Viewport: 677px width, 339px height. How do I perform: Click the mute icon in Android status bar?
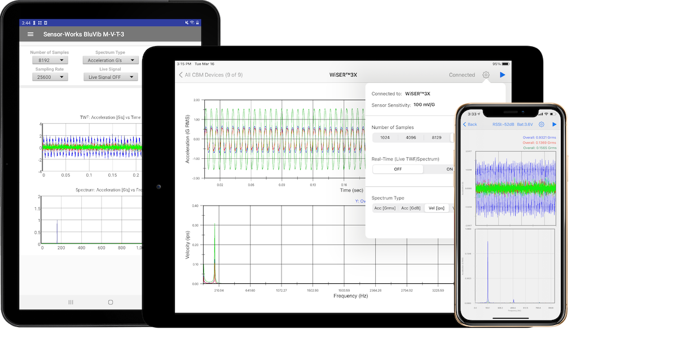click(x=186, y=23)
